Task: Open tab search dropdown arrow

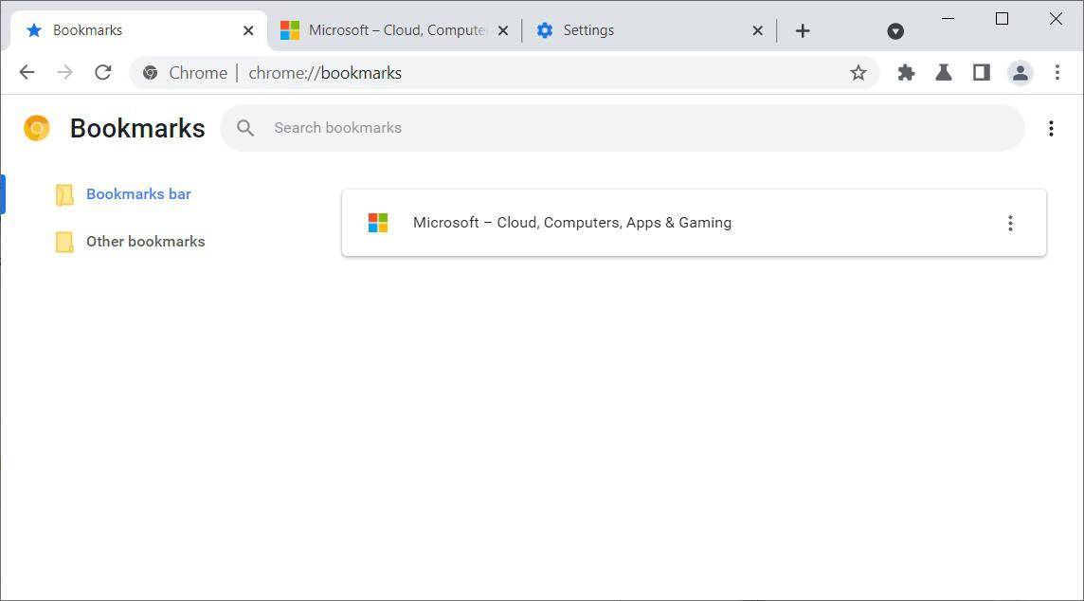Action: click(895, 31)
